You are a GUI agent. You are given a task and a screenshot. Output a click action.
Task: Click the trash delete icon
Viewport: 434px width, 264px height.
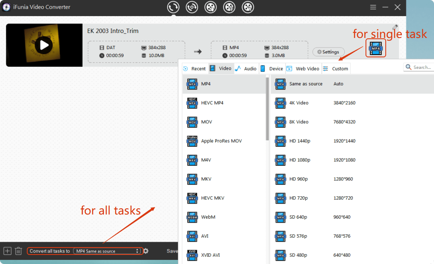point(18,251)
